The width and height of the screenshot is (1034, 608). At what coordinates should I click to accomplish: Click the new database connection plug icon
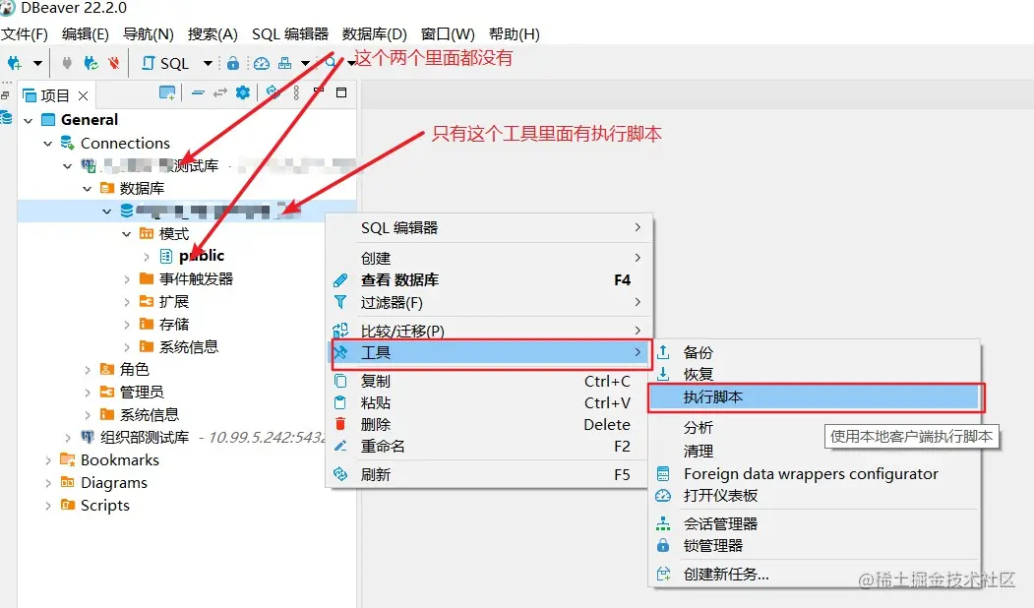[14, 63]
